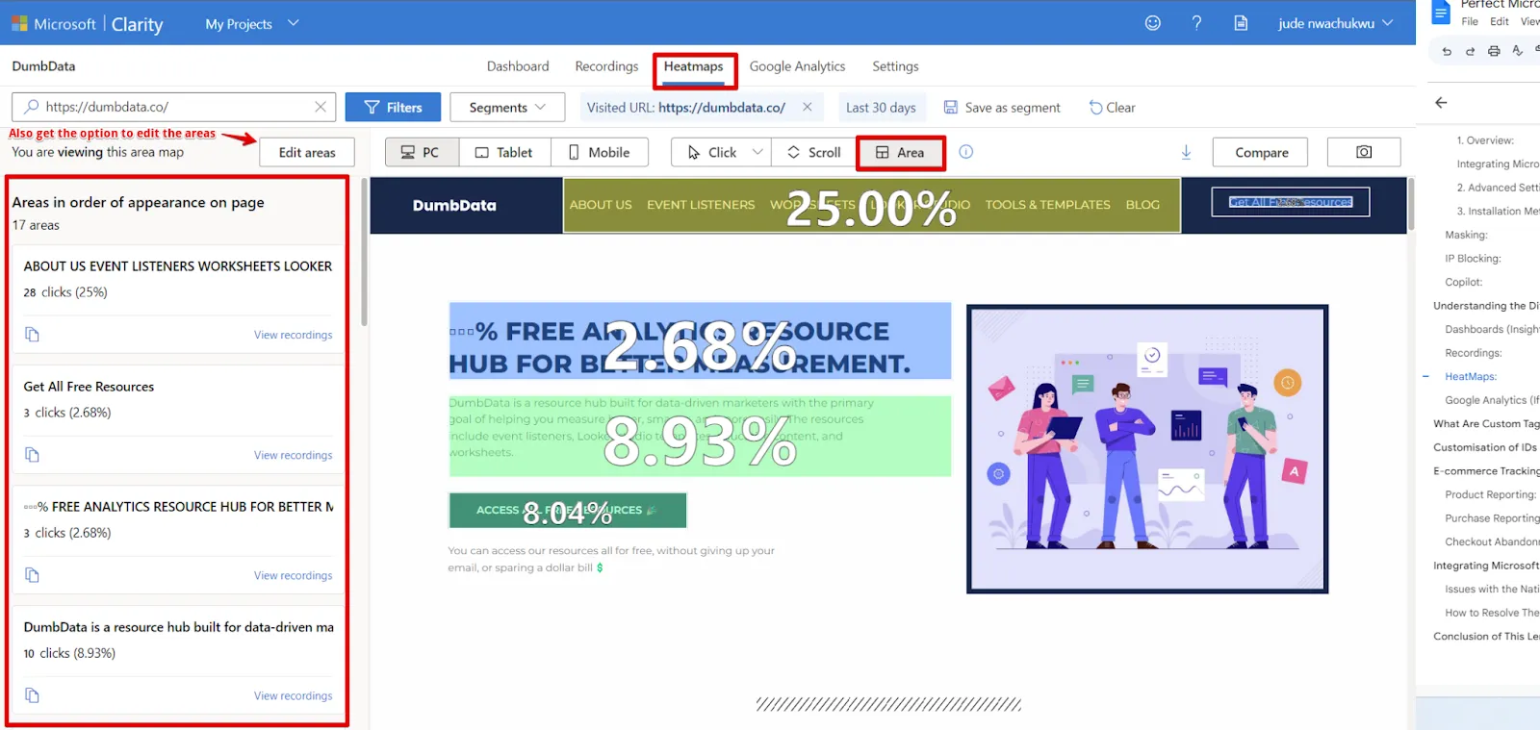Switch to Area heatmap type
The height and width of the screenshot is (730, 1540).
pyautogui.click(x=901, y=152)
